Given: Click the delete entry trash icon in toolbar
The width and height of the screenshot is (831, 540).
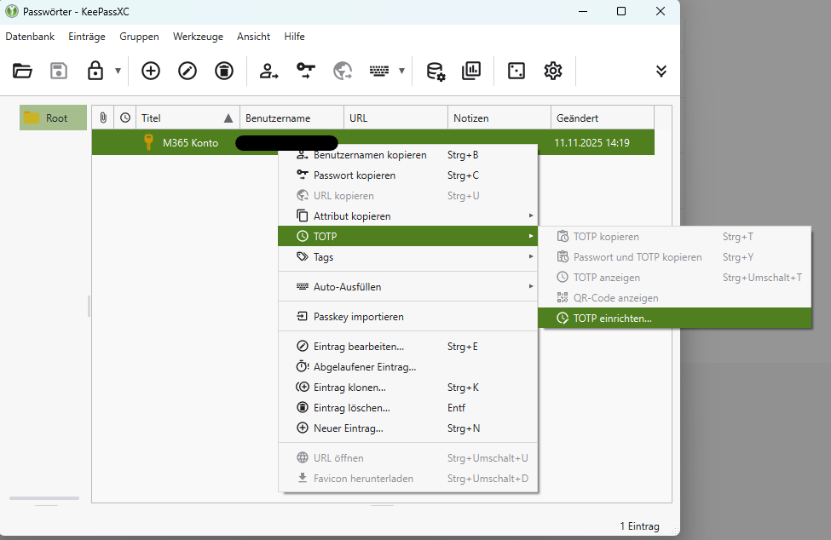Looking at the screenshot, I should tap(223, 71).
